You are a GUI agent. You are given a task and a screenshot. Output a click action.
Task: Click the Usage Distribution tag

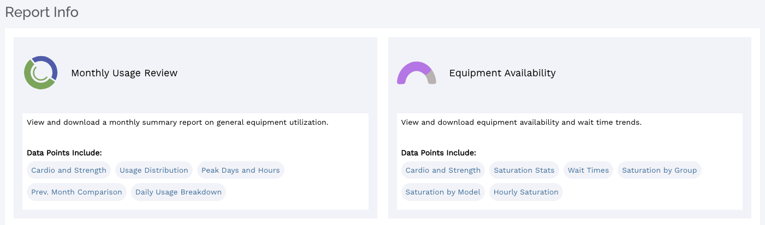click(x=154, y=171)
